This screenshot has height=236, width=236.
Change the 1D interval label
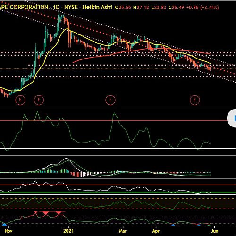coord(56,7)
